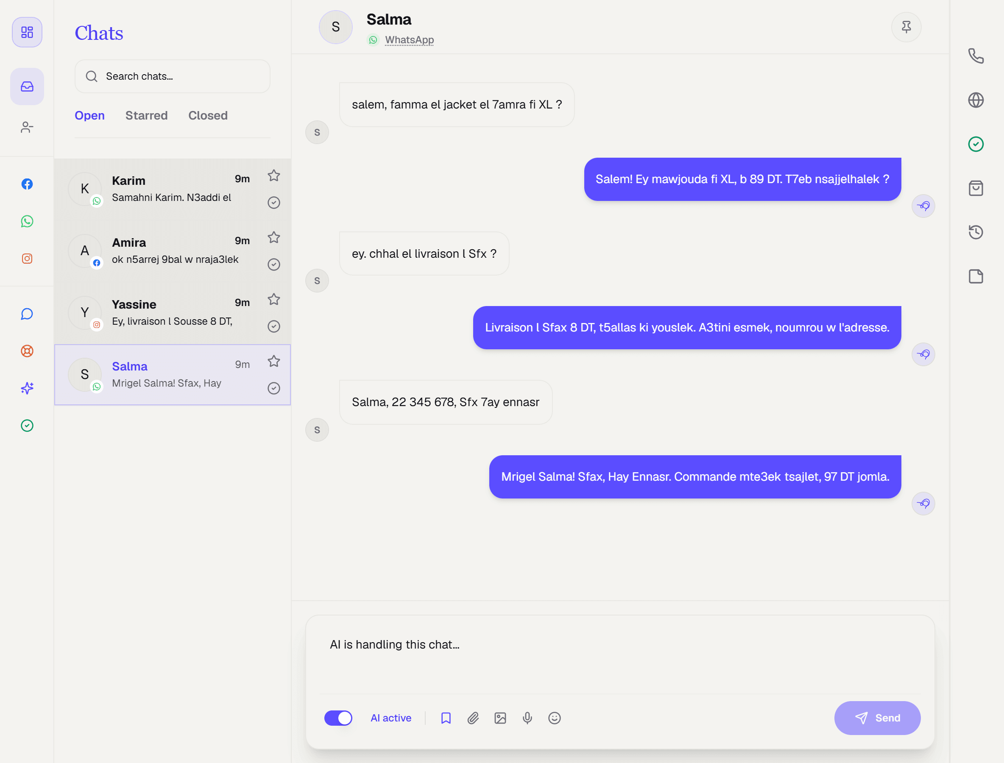Click the AI active label
Screen dimensions: 1004x763
coord(390,718)
